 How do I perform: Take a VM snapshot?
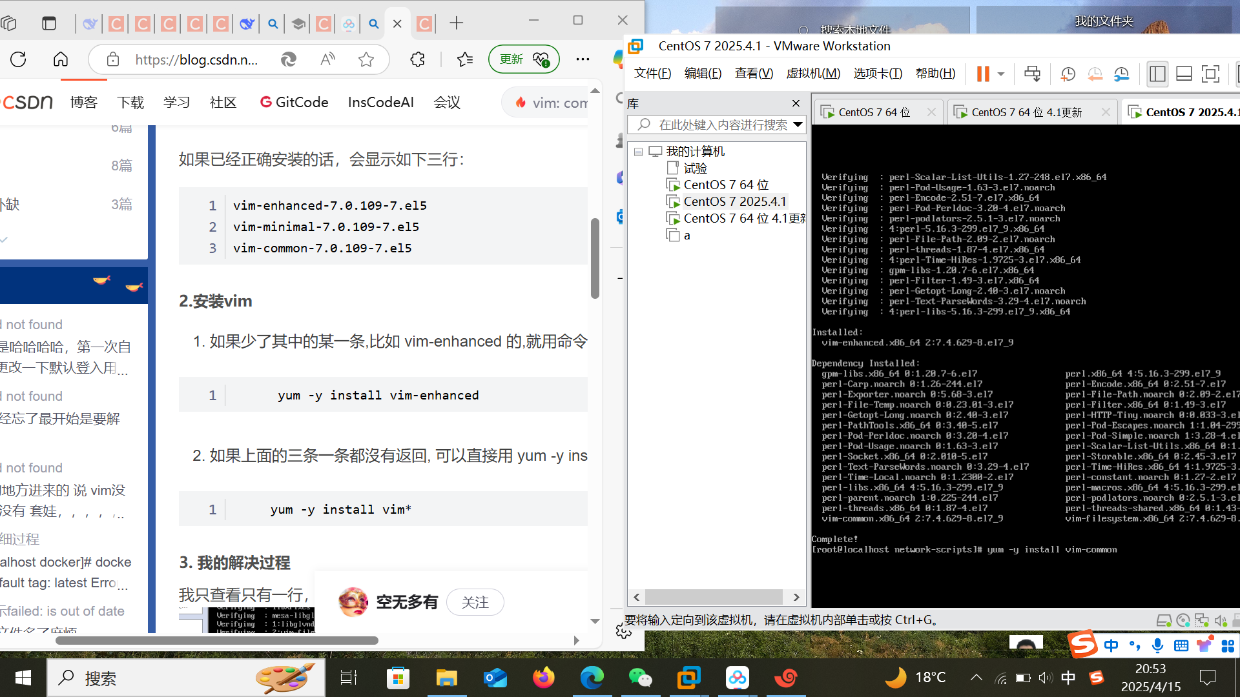point(1068,74)
